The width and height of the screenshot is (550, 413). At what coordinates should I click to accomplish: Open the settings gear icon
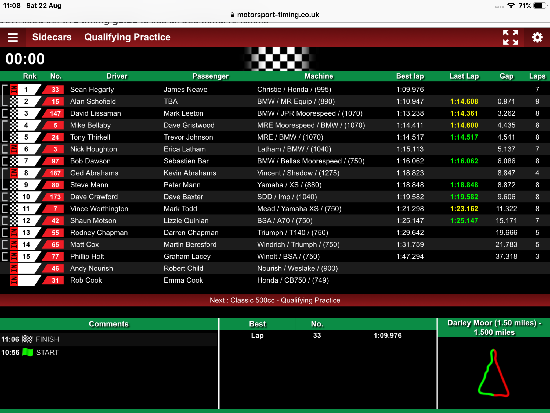537,37
